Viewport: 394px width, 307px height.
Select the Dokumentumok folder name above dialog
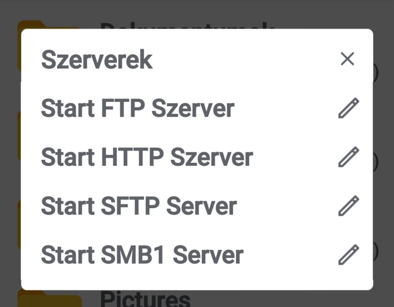click(x=187, y=26)
